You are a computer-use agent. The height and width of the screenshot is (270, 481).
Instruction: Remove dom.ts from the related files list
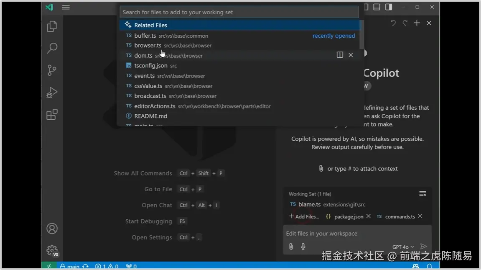tap(351, 55)
